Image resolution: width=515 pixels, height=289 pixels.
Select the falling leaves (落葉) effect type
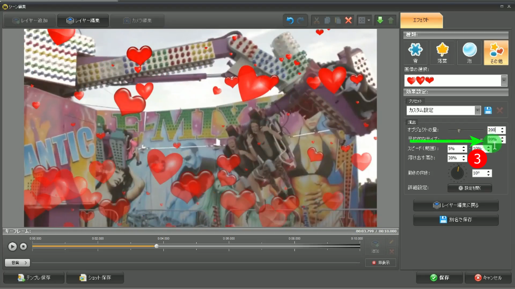tap(441, 52)
